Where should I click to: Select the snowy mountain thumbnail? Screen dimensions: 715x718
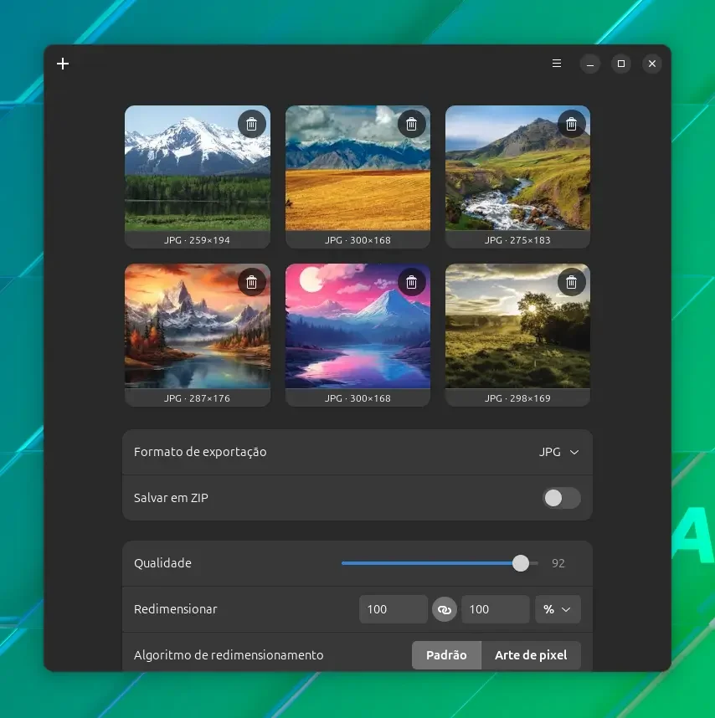coord(198,168)
